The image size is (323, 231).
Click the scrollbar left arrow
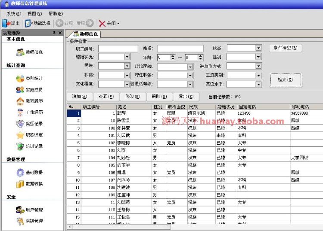tap(70, 227)
